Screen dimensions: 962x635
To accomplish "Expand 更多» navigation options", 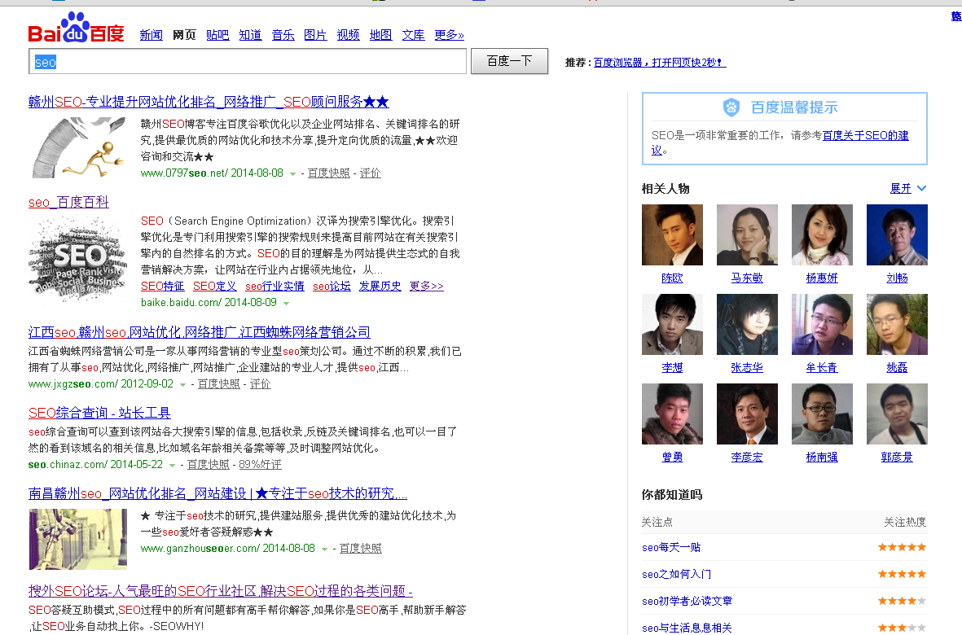I will click(449, 35).
